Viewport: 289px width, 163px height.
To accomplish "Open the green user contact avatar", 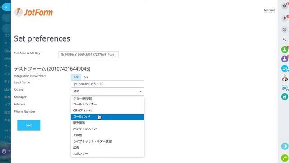I will (x=284, y=49).
